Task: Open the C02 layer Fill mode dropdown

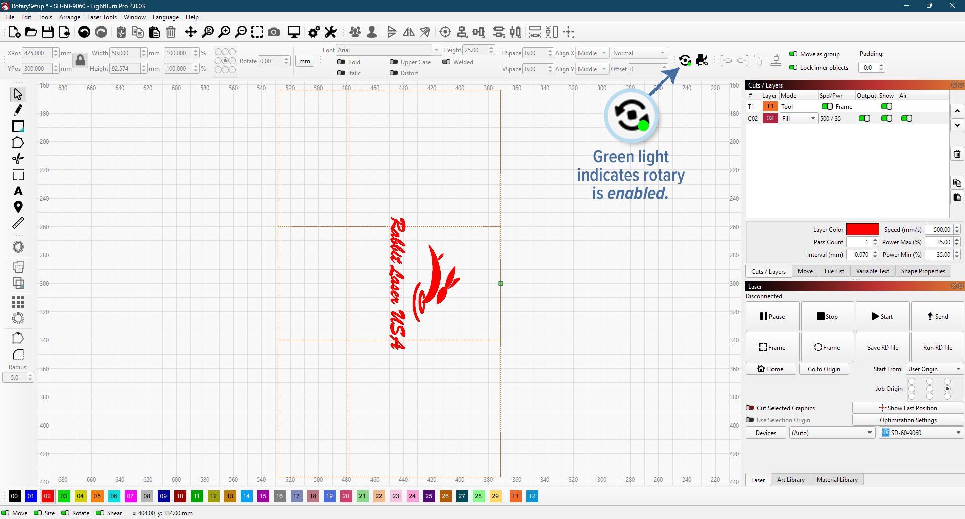Action: click(x=798, y=119)
